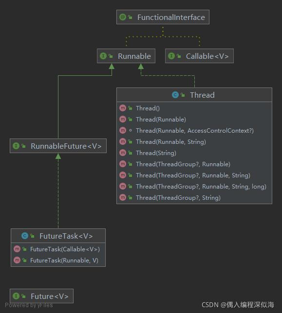Click public lock icon beside Callable<V>
Screen dimensions: 282x313
[179, 56]
